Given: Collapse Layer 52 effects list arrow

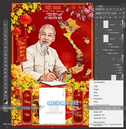Looking at the screenshot, I should pyautogui.click(x=123, y=25).
